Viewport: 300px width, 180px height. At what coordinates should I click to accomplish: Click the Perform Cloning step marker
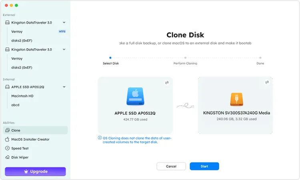(x=185, y=57)
